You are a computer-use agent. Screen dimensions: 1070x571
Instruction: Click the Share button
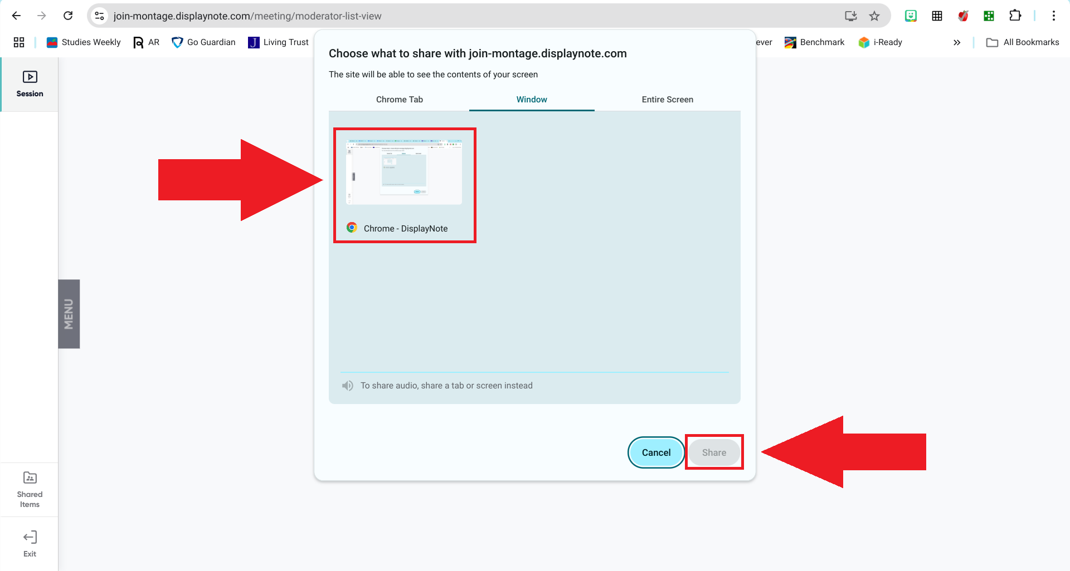[714, 452]
